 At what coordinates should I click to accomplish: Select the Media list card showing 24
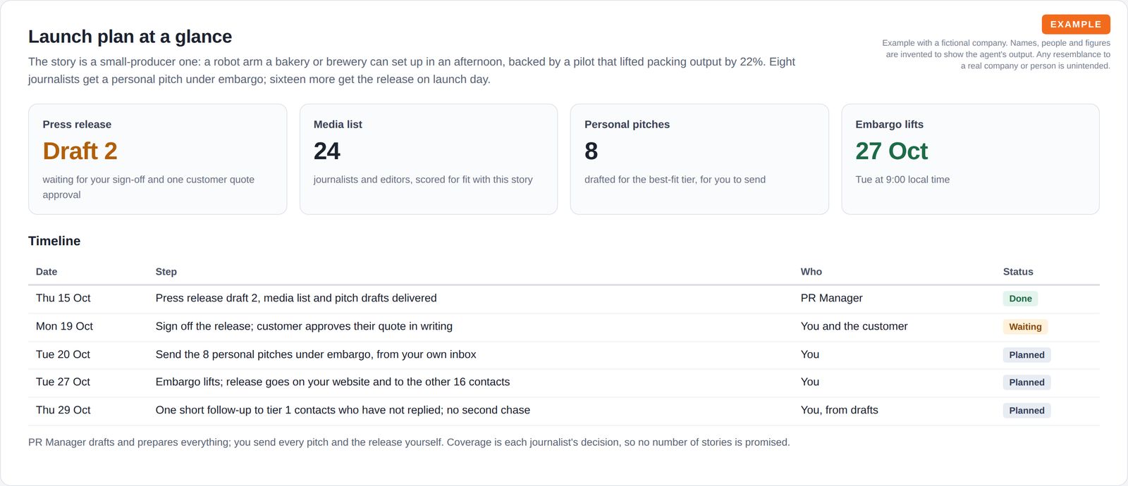tap(429, 159)
